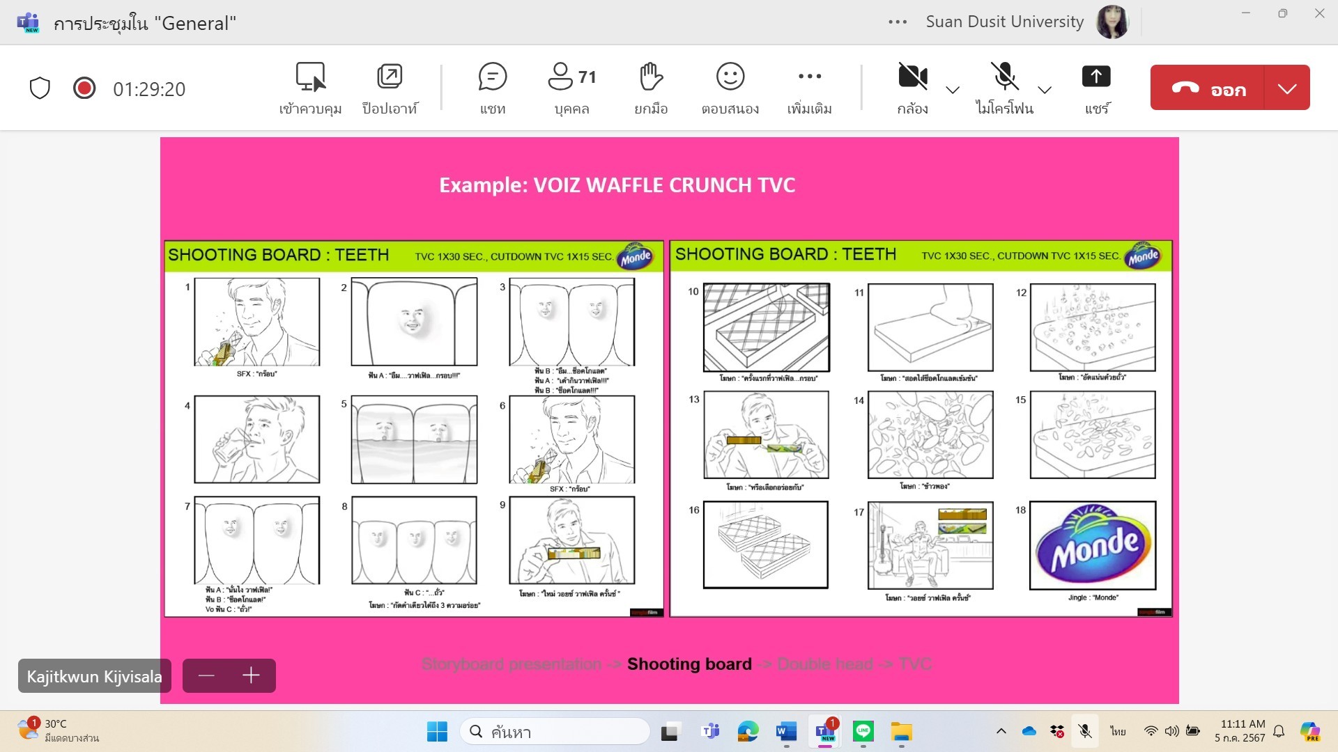Click the Kajitkwun Kijvisala presenter name tag
This screenshot has height=752, width=1338.
[95, 676]
